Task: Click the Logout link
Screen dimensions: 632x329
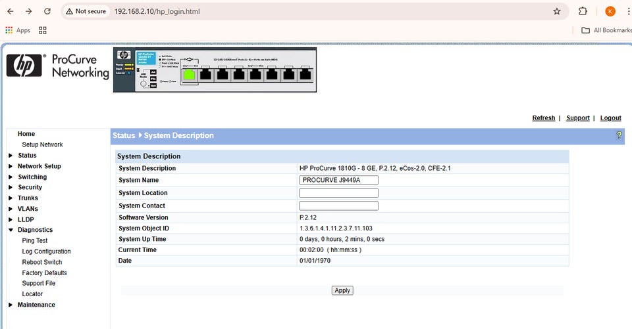Action: pyautogui.click(x=610, y=118)
